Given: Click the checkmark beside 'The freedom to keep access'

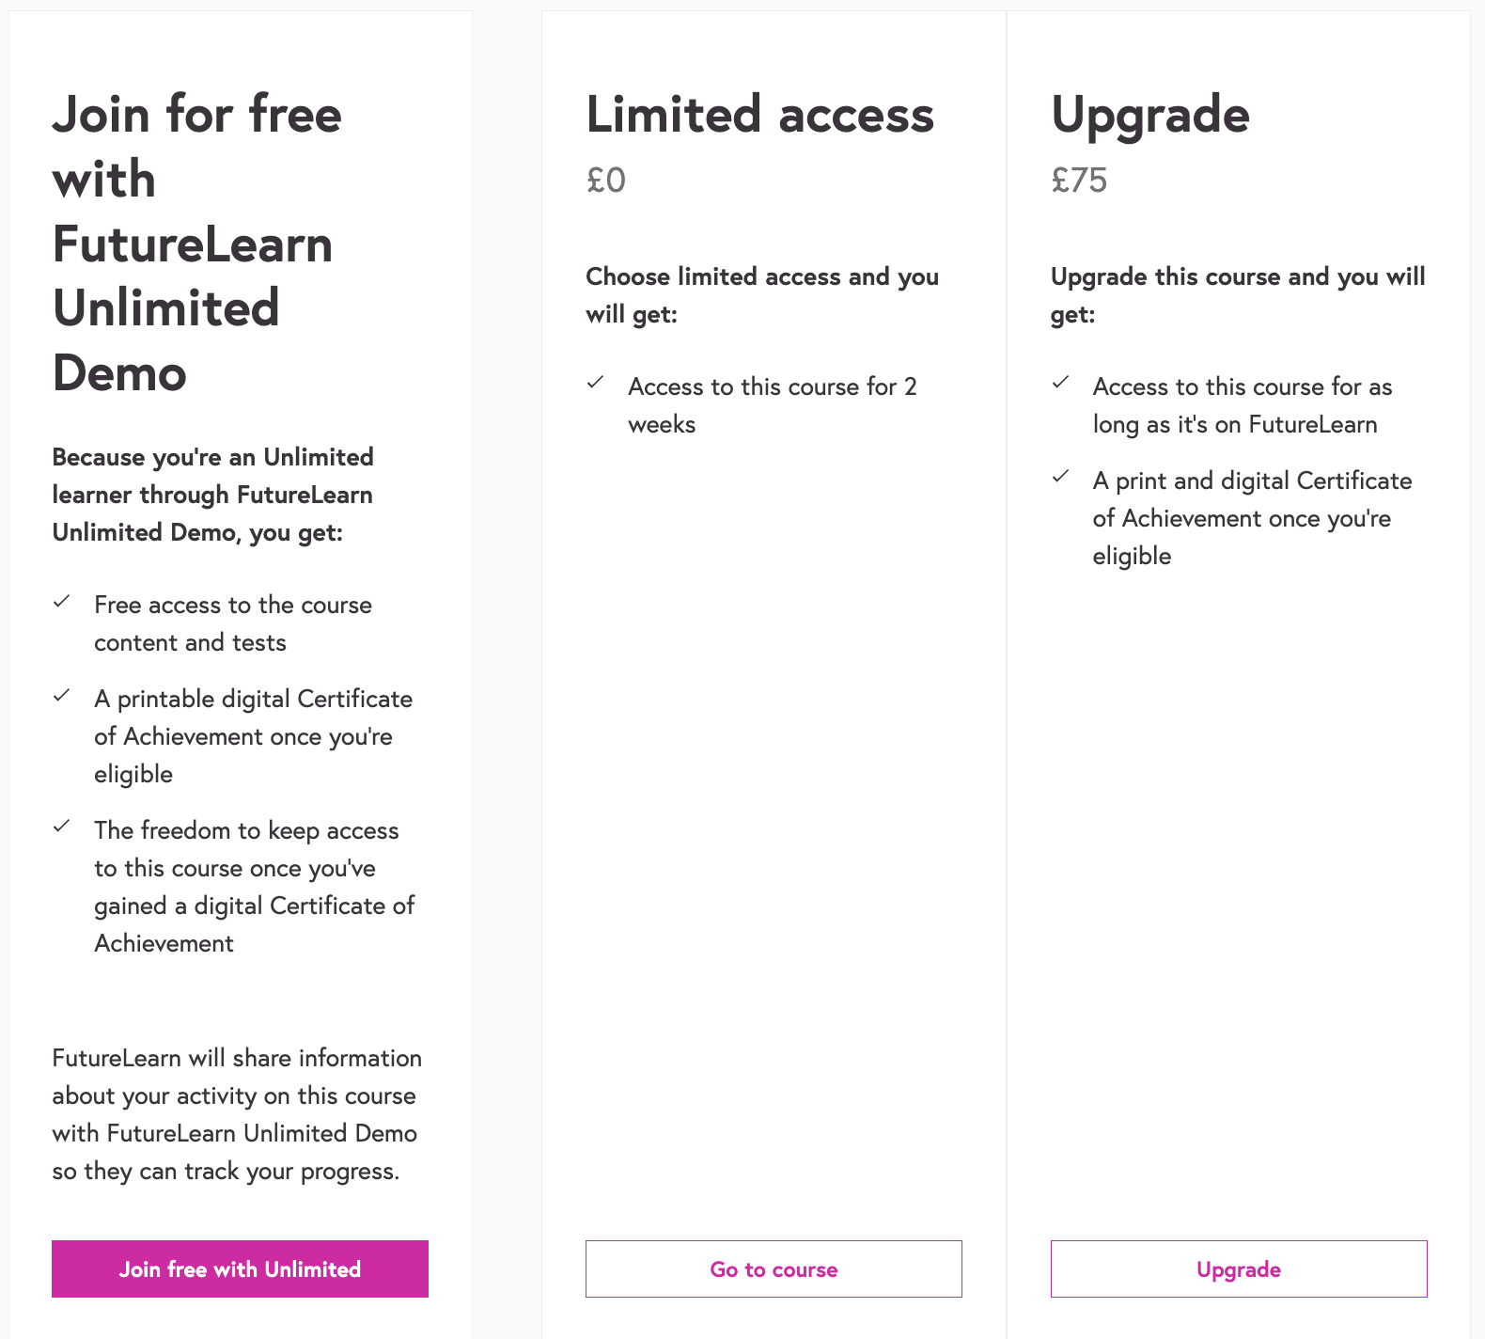Looking at the screenshot, I should click(63, 827).
